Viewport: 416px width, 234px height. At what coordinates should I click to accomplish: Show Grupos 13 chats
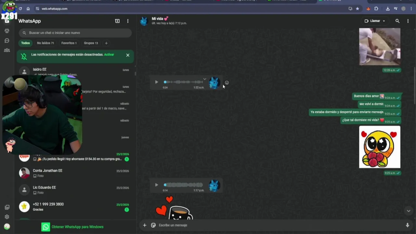pos(91,43)
